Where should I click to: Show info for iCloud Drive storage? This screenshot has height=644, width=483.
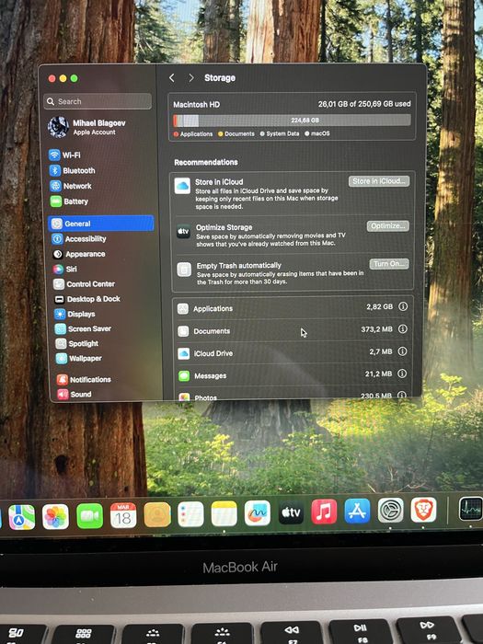[x=403, y=351]
